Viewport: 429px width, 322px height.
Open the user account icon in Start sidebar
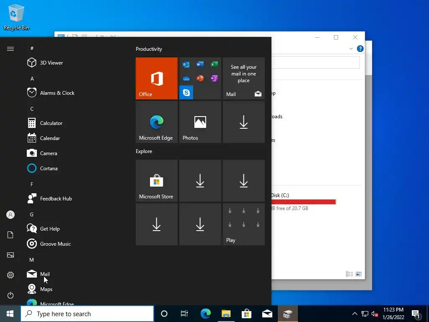[10, 215]
